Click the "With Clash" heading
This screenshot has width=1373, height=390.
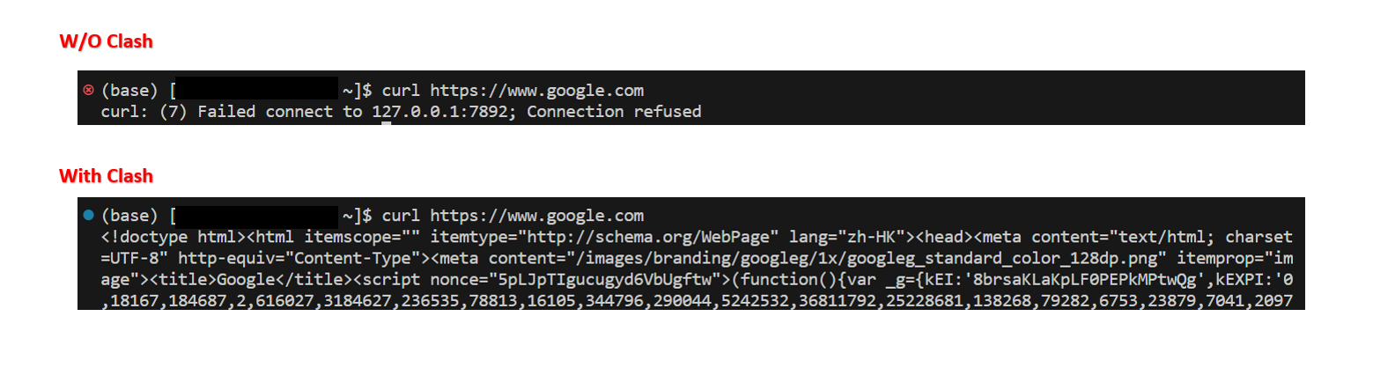[x=106, y=176]
